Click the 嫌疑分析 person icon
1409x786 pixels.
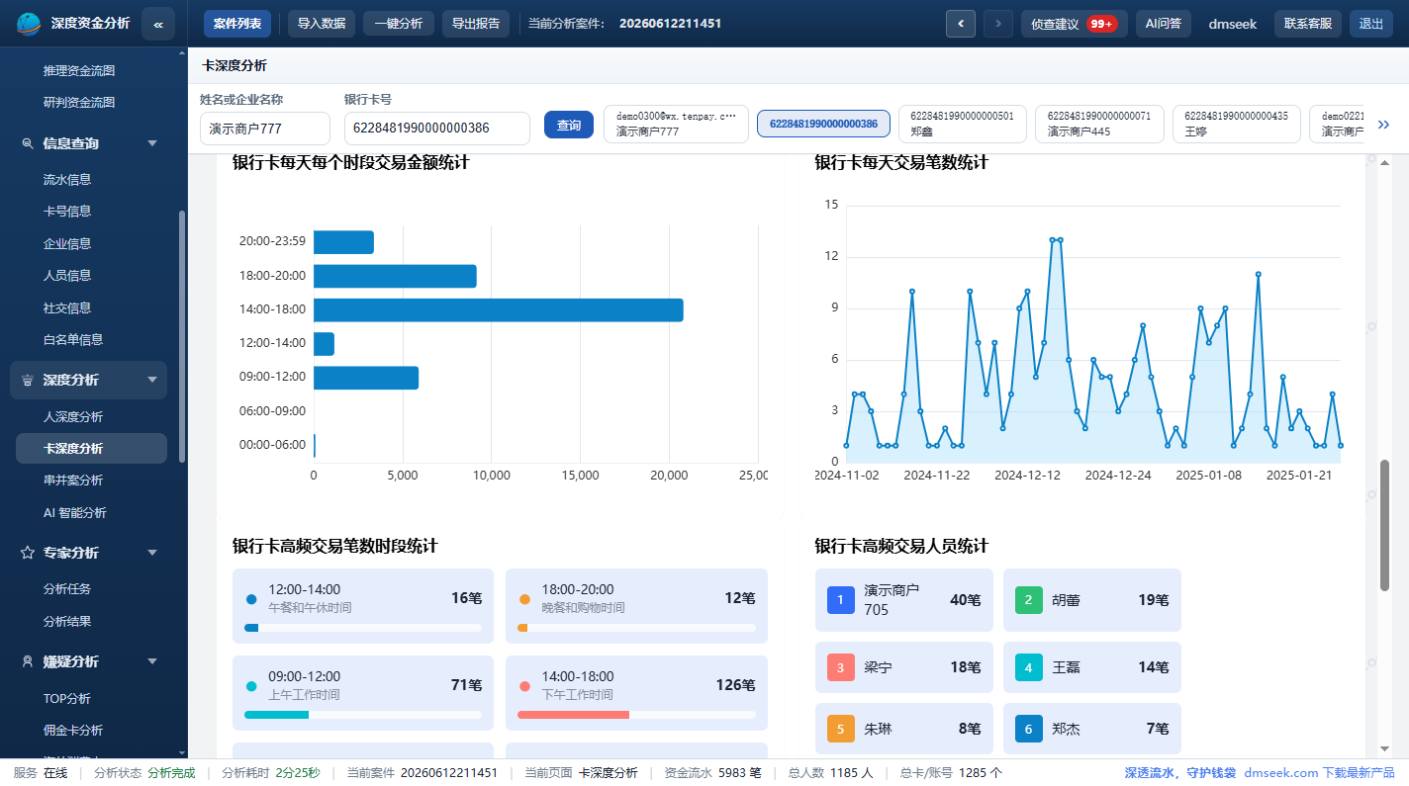[28, 661]
